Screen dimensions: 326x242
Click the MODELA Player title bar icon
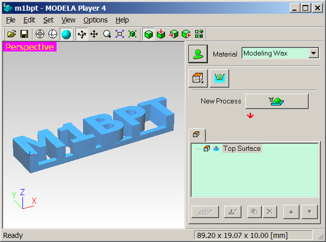tap(8, 8)
